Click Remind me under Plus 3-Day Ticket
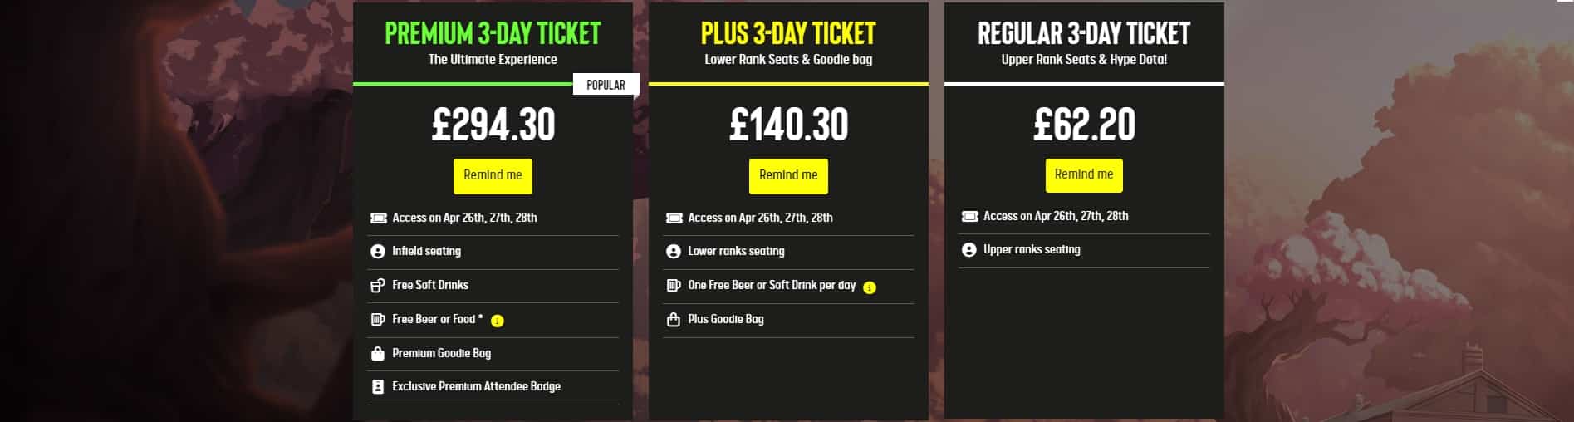This screenshot has width=1574, height=422. click(788, 175)
